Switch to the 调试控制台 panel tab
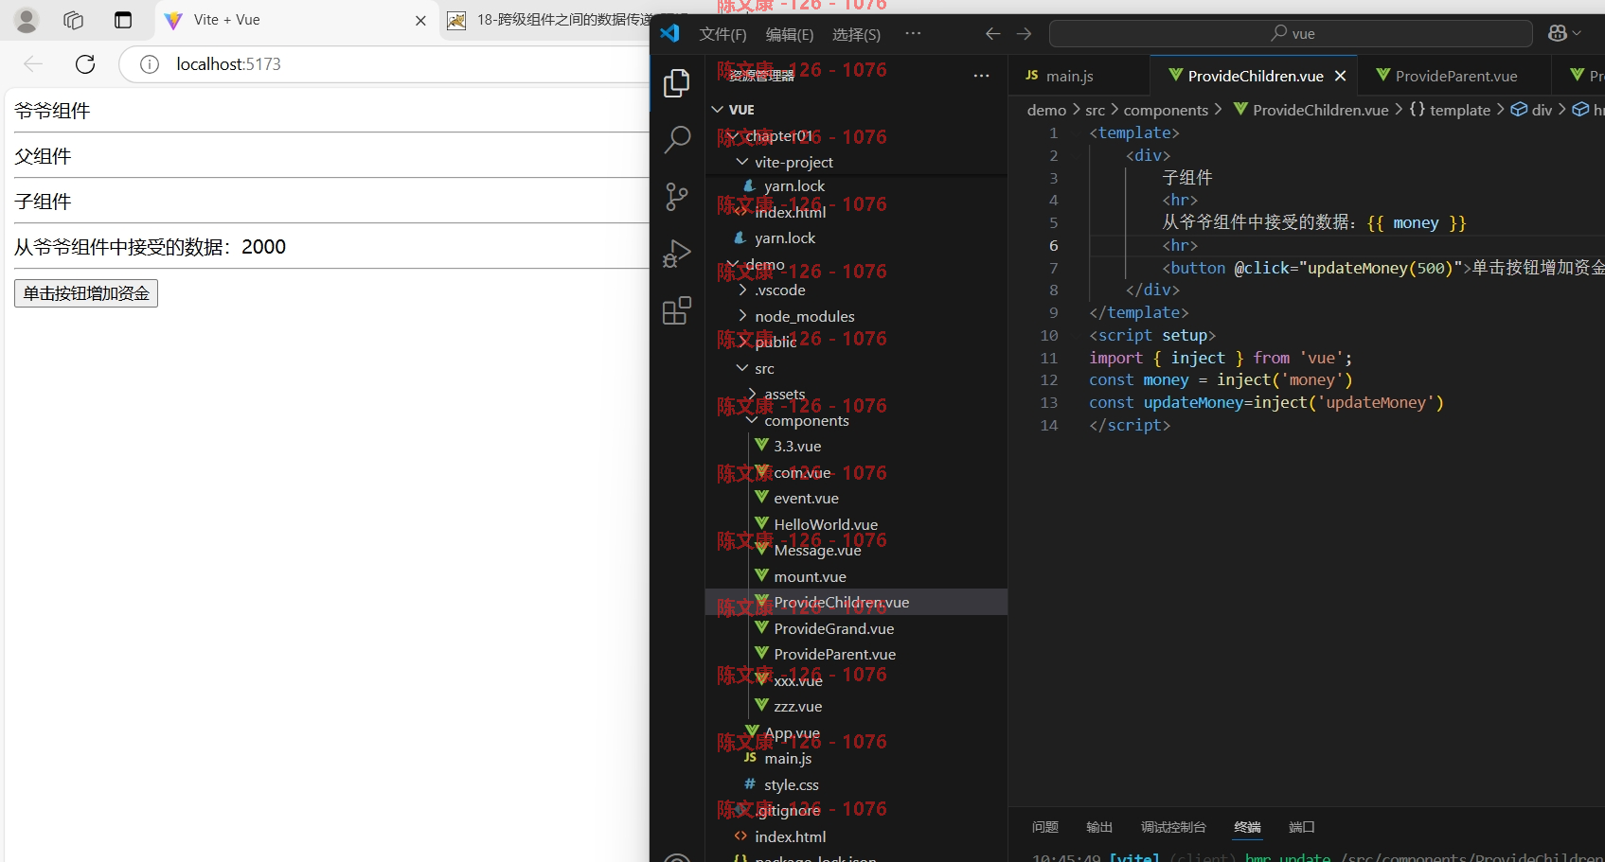This screenshot has height=862, width=1605. pyautogui.click(x=1173, y=827)
